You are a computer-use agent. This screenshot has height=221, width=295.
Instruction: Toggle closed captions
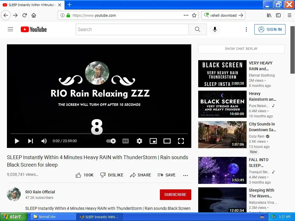pyautogui.click(x=126, y=141)
